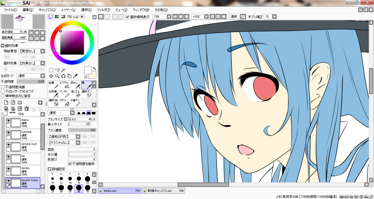This screenshot has width=374, height=199.
Task: Open the フィルタ(T) menu
Action: pyautogui.click(x=104, y=10)
